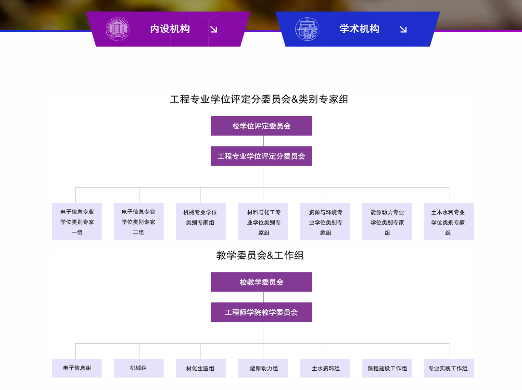The width and height of the screenshot is (522, 390).
Task: Click the 课程建设工作组 box
Action: (387, 368)
